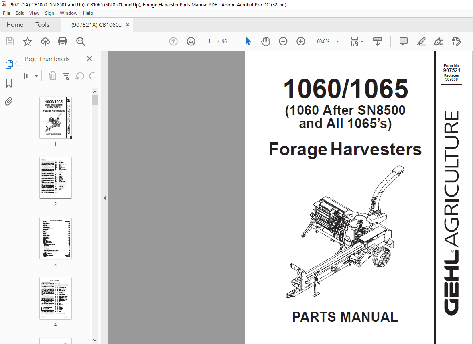This screenshot has height=344, width=473.
Task: Click the Print pages/insert page icon in thumbnails
Action: click(x=66, y=76)
